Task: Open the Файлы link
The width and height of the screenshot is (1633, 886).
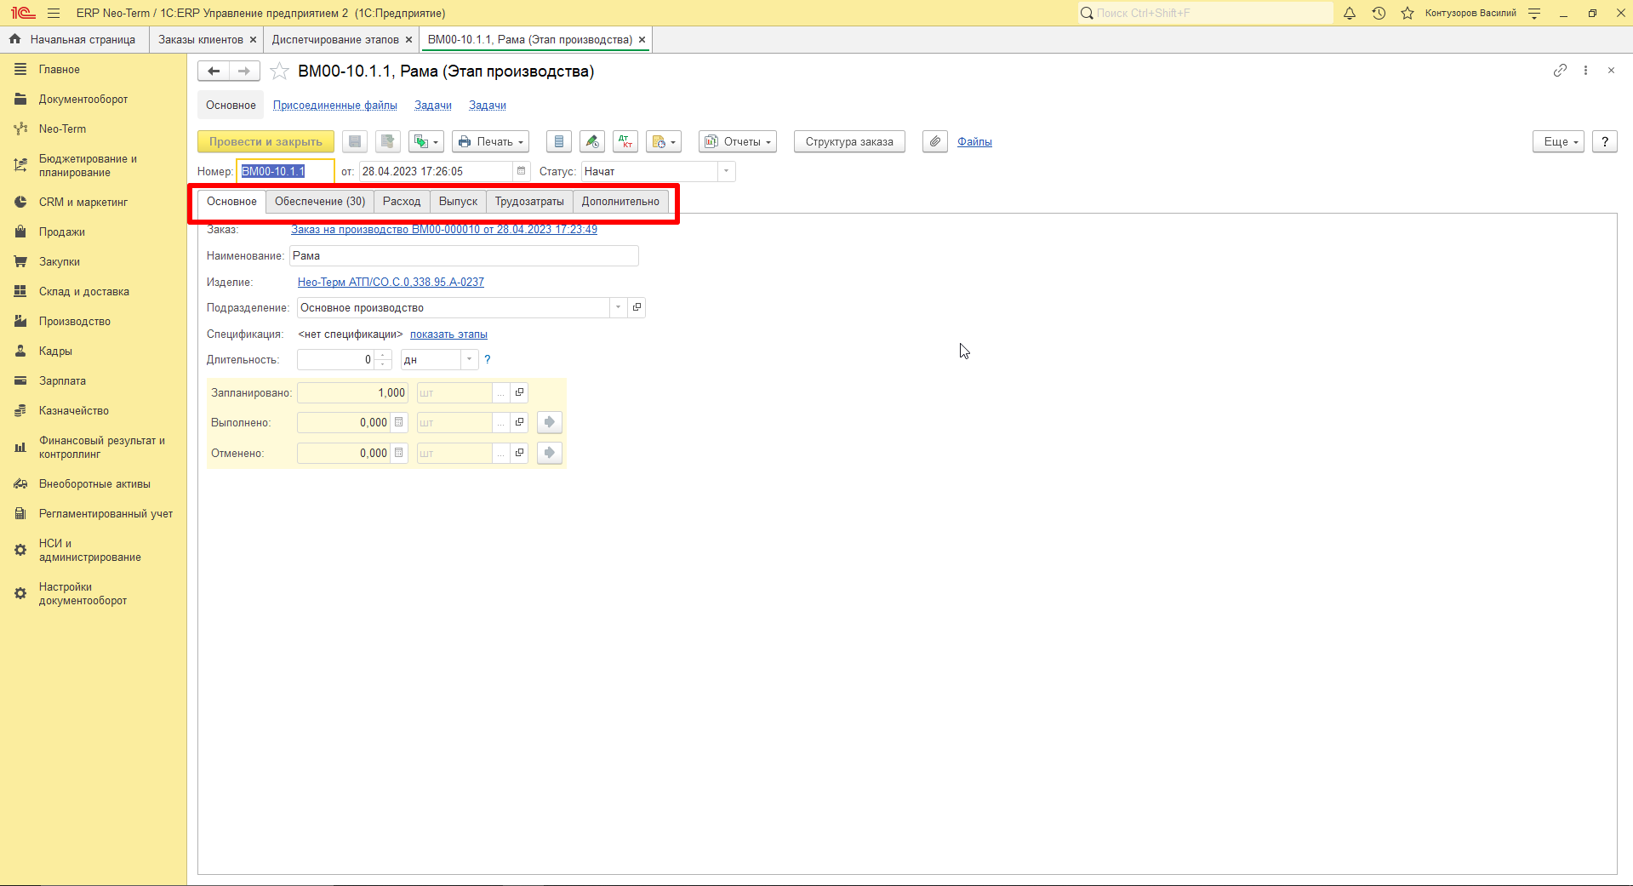Action: click(x=974, y=142)
